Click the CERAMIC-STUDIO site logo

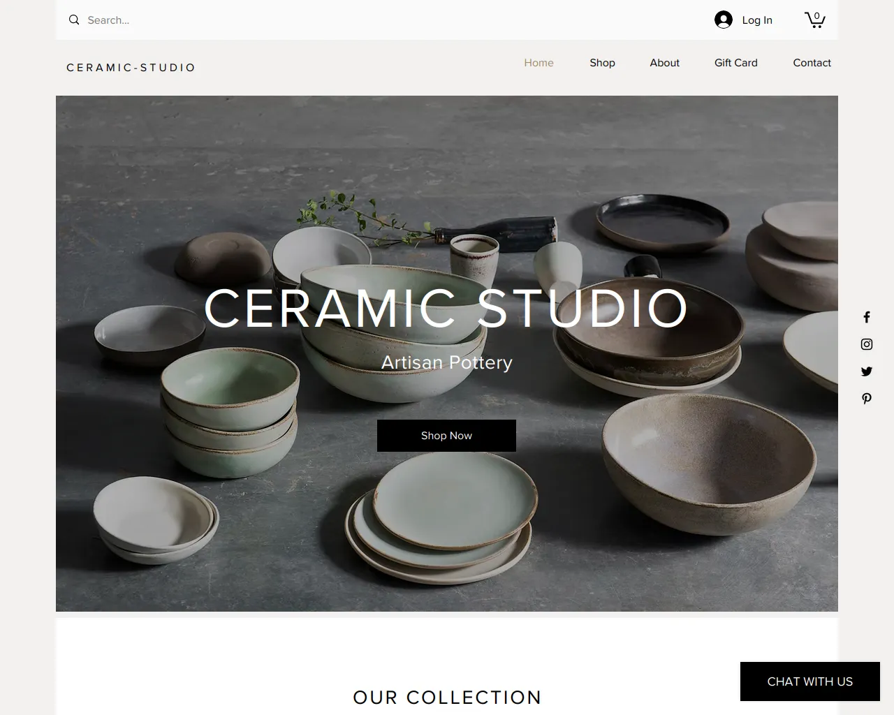tap(131, 68)
